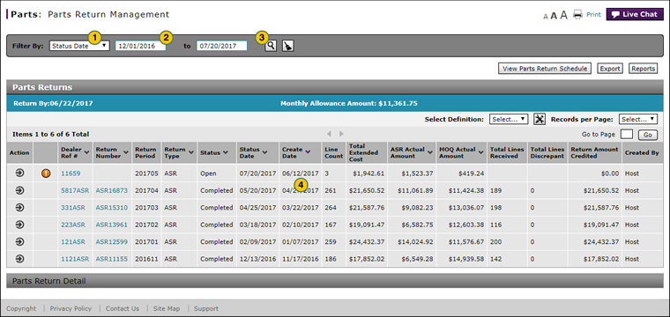Sort by MOQ Actual Amount column arrow
This screenshot has width=670, height=317.
480,152
